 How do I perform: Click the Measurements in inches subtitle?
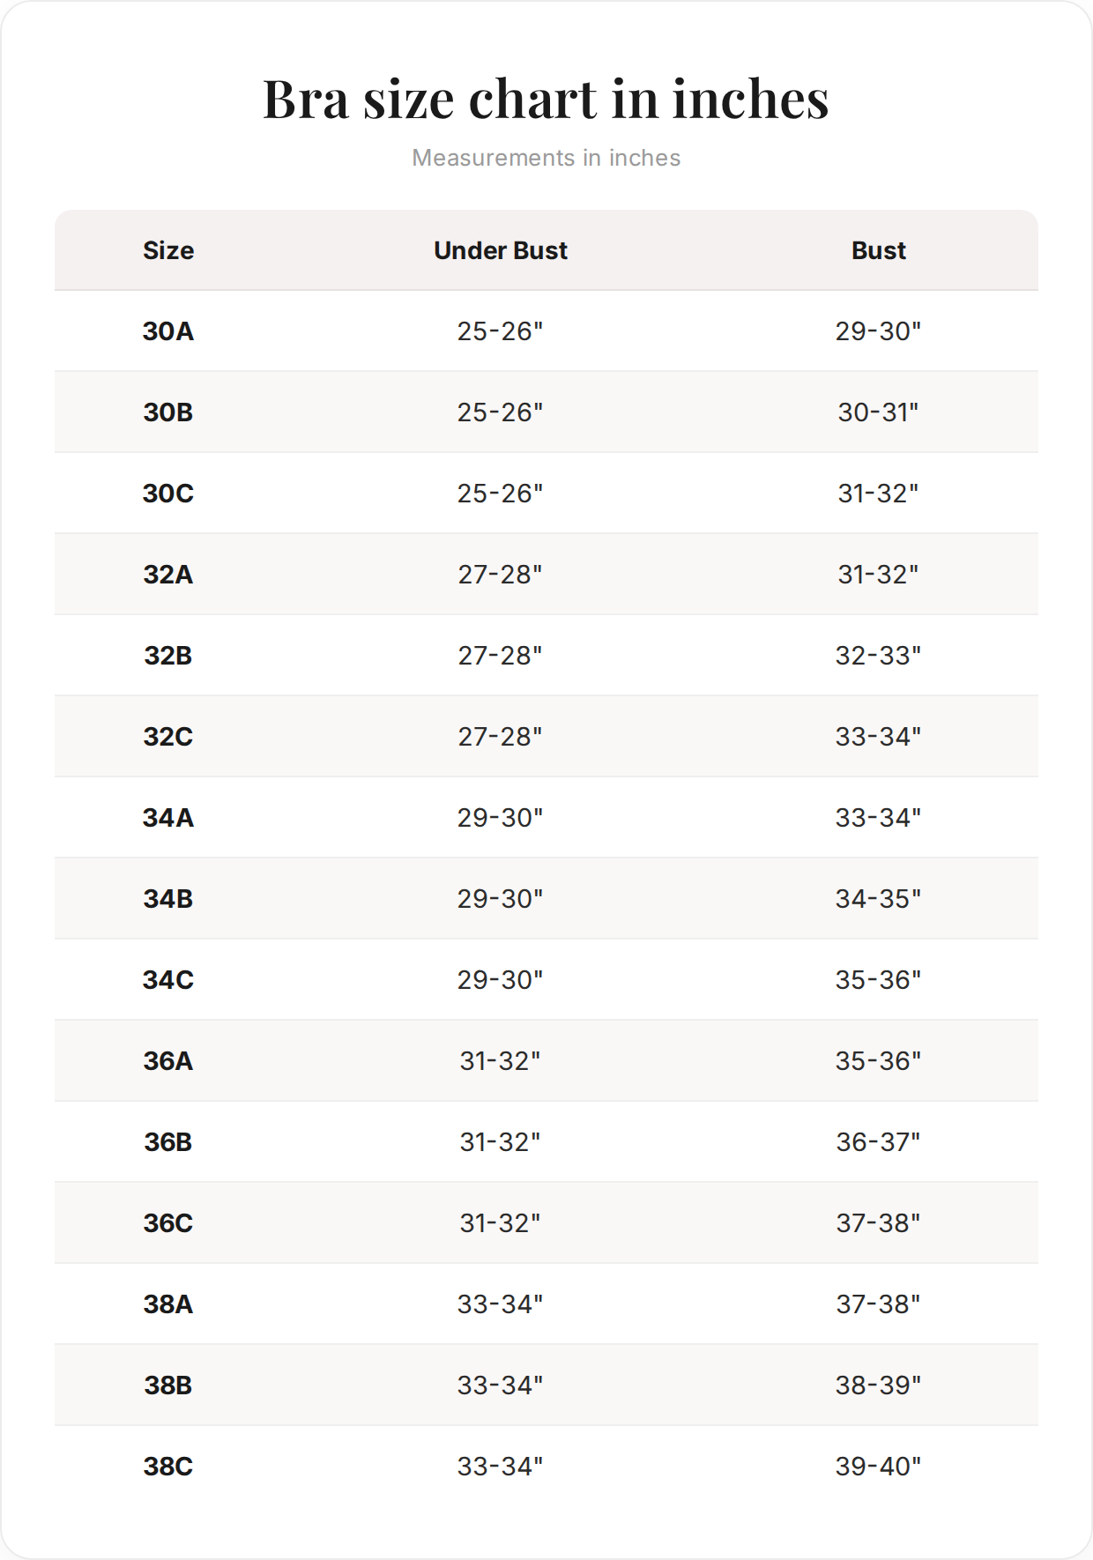click(x=546, y=158)
